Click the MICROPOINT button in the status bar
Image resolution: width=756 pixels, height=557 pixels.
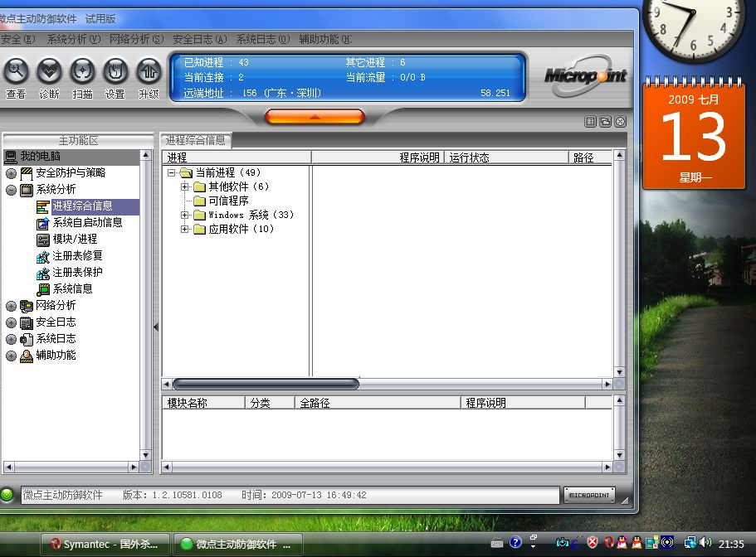(589, 494)
